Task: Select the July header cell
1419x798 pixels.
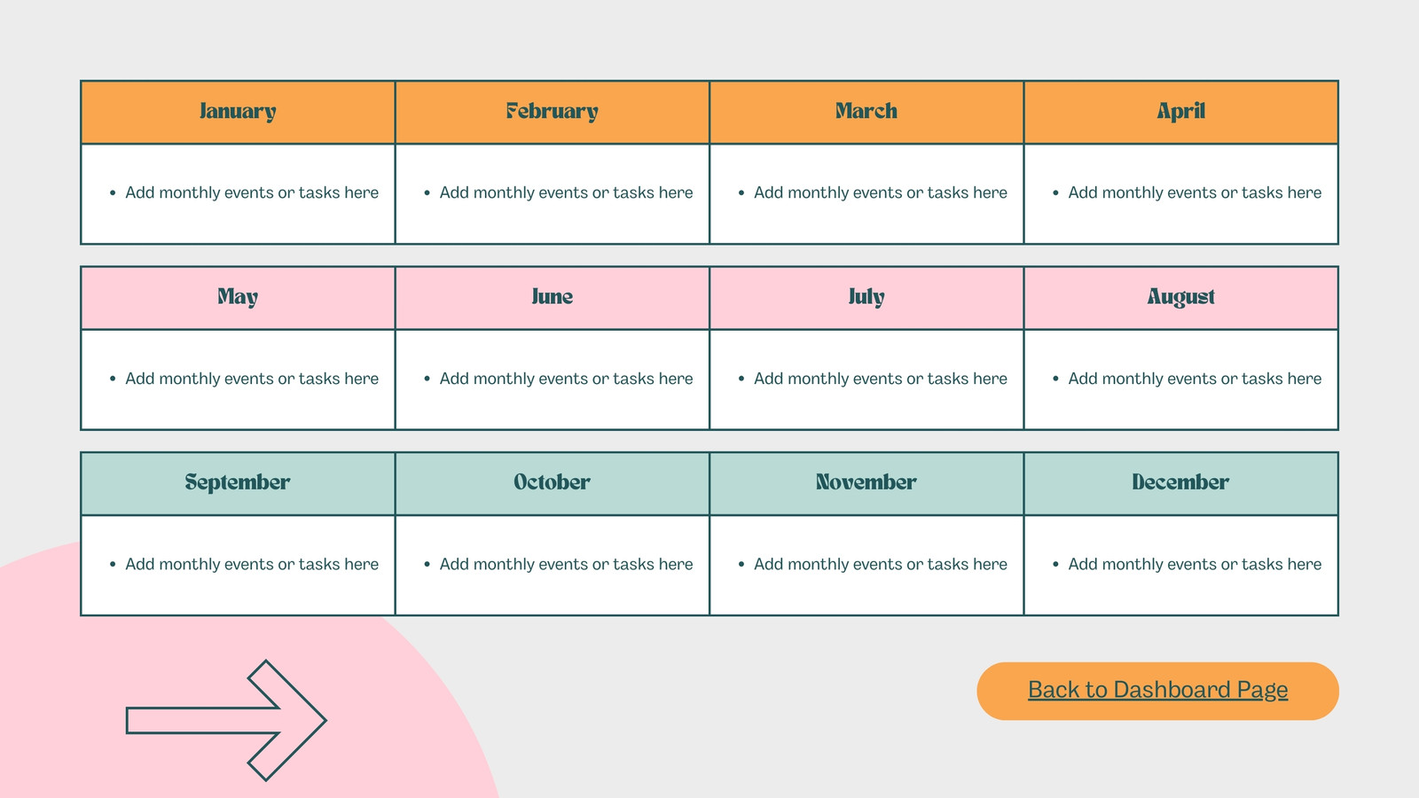Action: click(866, 298)
